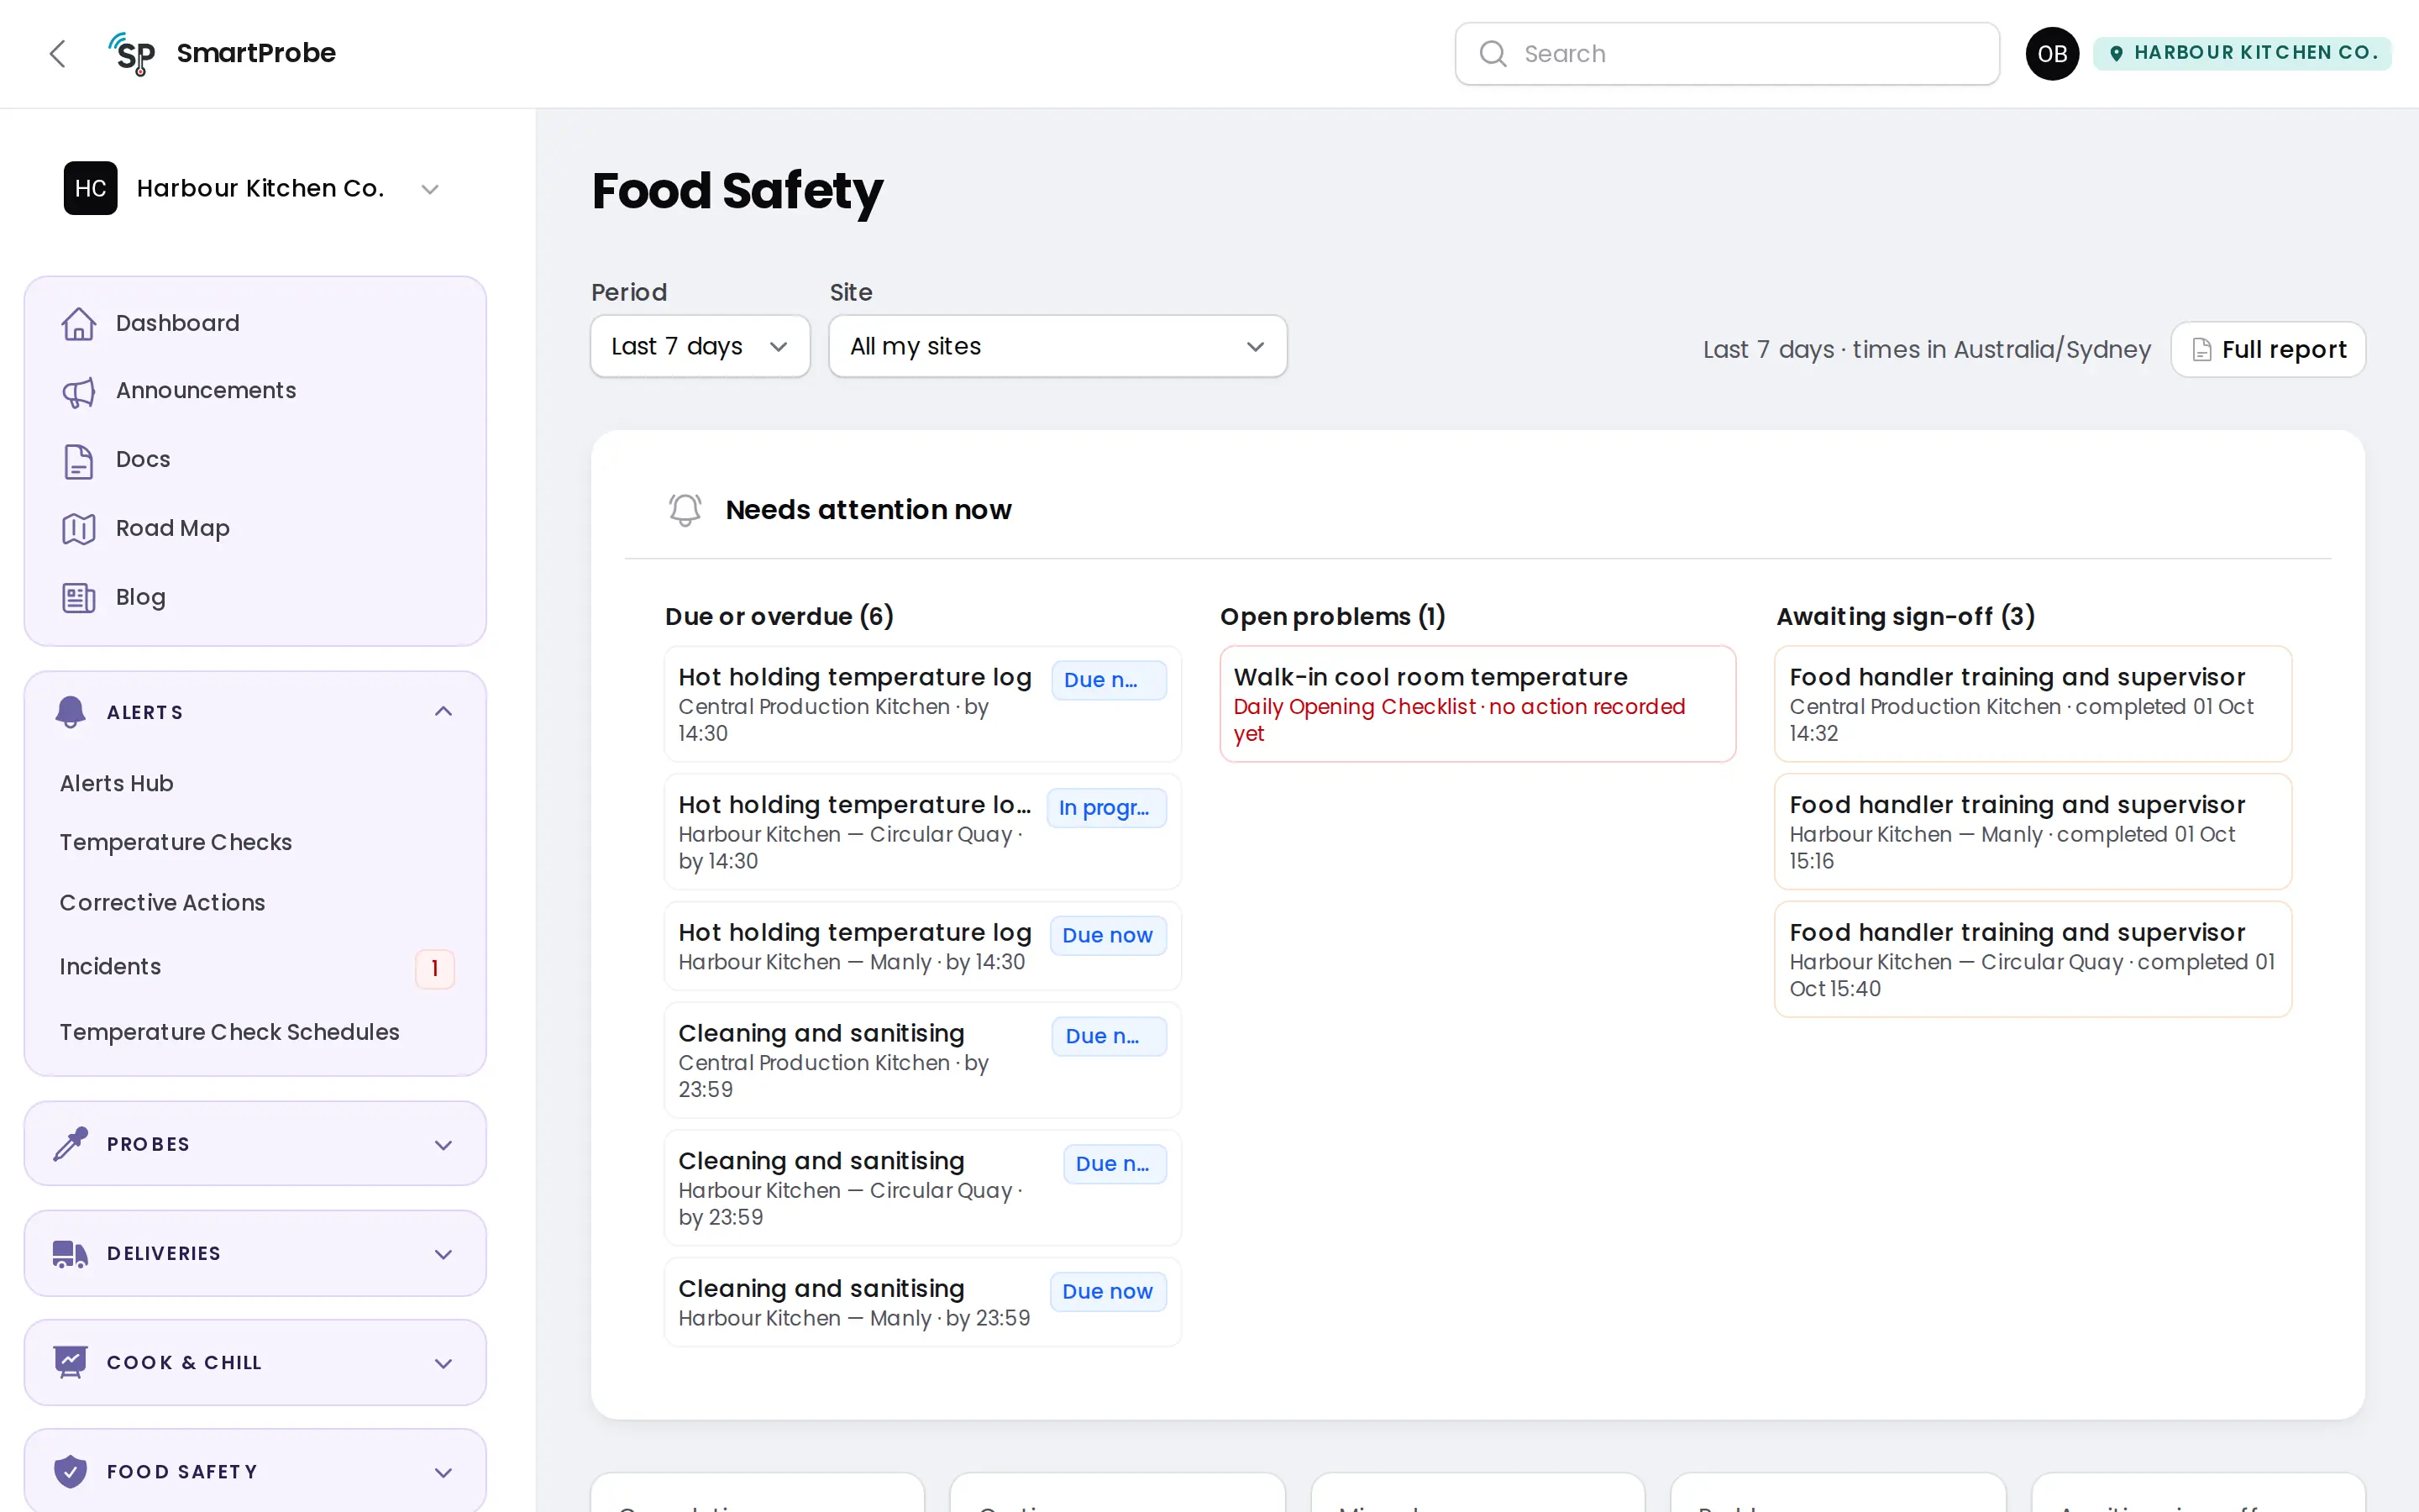Click the Harbour Kitchen Co. location badge

pyautogui.click(x=2242, y=53)
